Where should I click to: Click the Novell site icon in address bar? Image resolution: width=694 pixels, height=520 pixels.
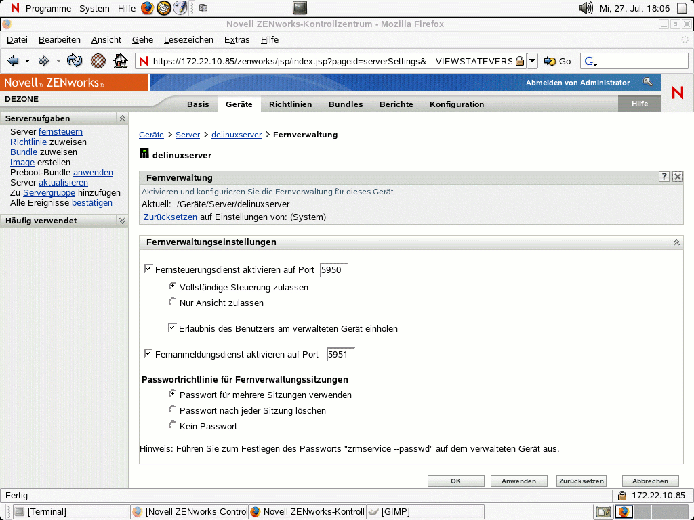coord(144,61)
